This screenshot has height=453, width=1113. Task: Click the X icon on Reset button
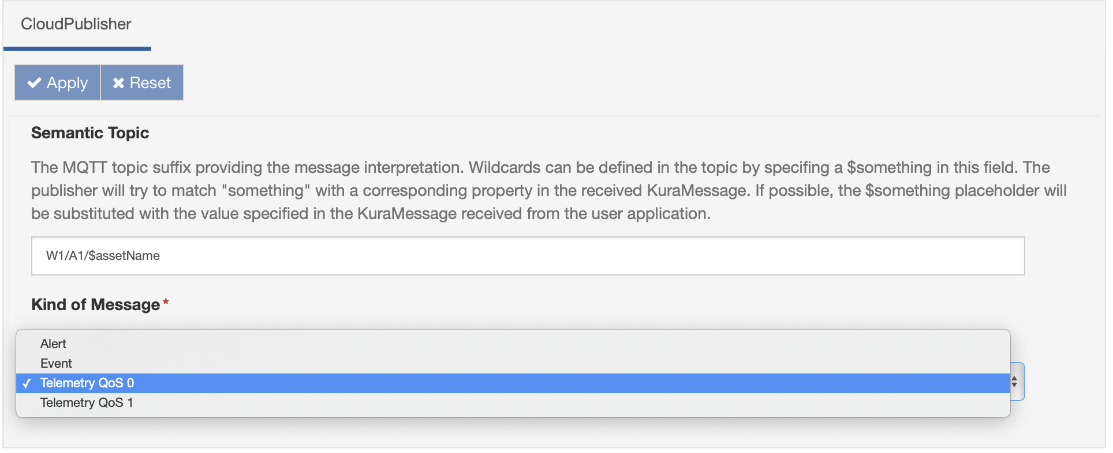pyautogui.click(x=118, y=83)
